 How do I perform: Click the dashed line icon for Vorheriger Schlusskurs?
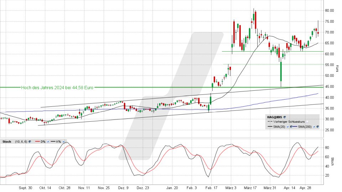click(270, 122)
